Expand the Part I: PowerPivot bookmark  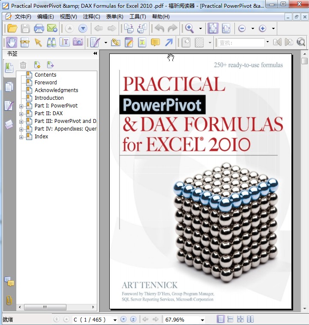tap(21, 106)
